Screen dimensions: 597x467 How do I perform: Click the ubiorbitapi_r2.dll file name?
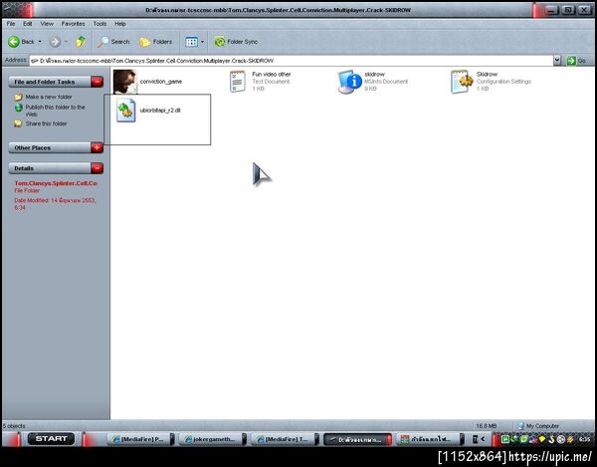[x=160, y=111]
